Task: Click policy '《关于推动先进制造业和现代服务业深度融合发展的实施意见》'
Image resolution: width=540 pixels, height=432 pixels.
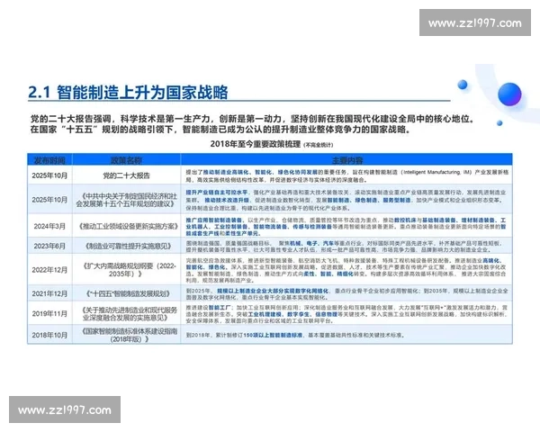Action: click(129, 313)
